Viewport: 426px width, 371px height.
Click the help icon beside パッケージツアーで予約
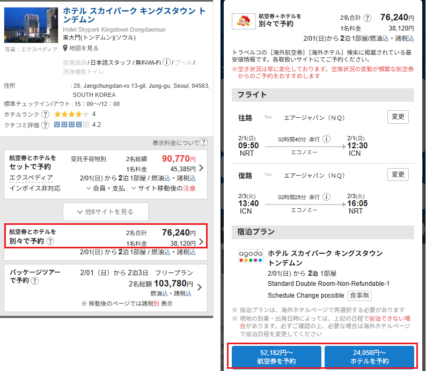[x=34, y=281]
